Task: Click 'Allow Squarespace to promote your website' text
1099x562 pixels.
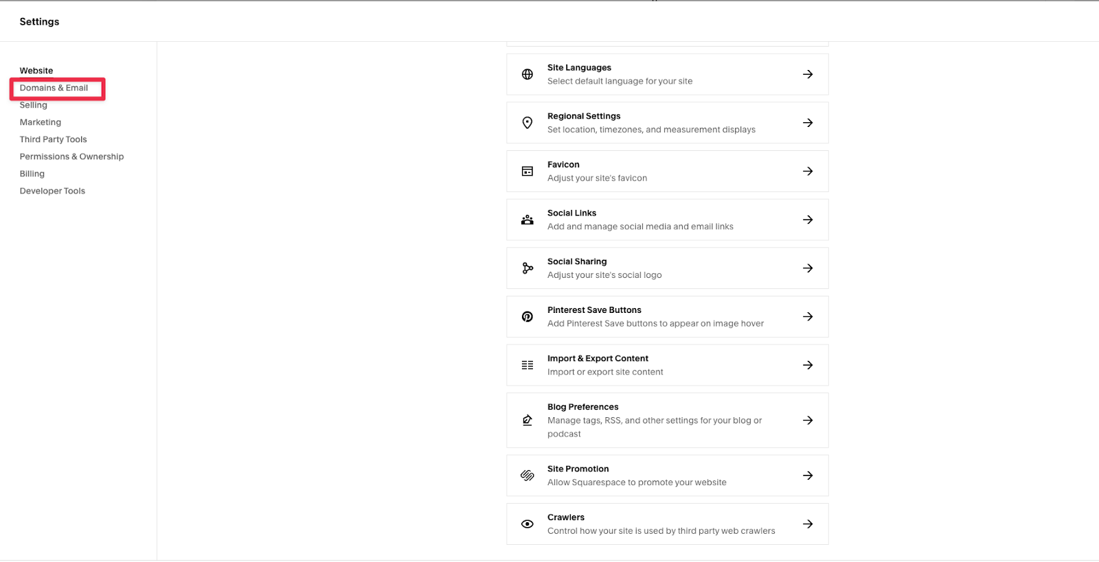Action: pos(637,482)
